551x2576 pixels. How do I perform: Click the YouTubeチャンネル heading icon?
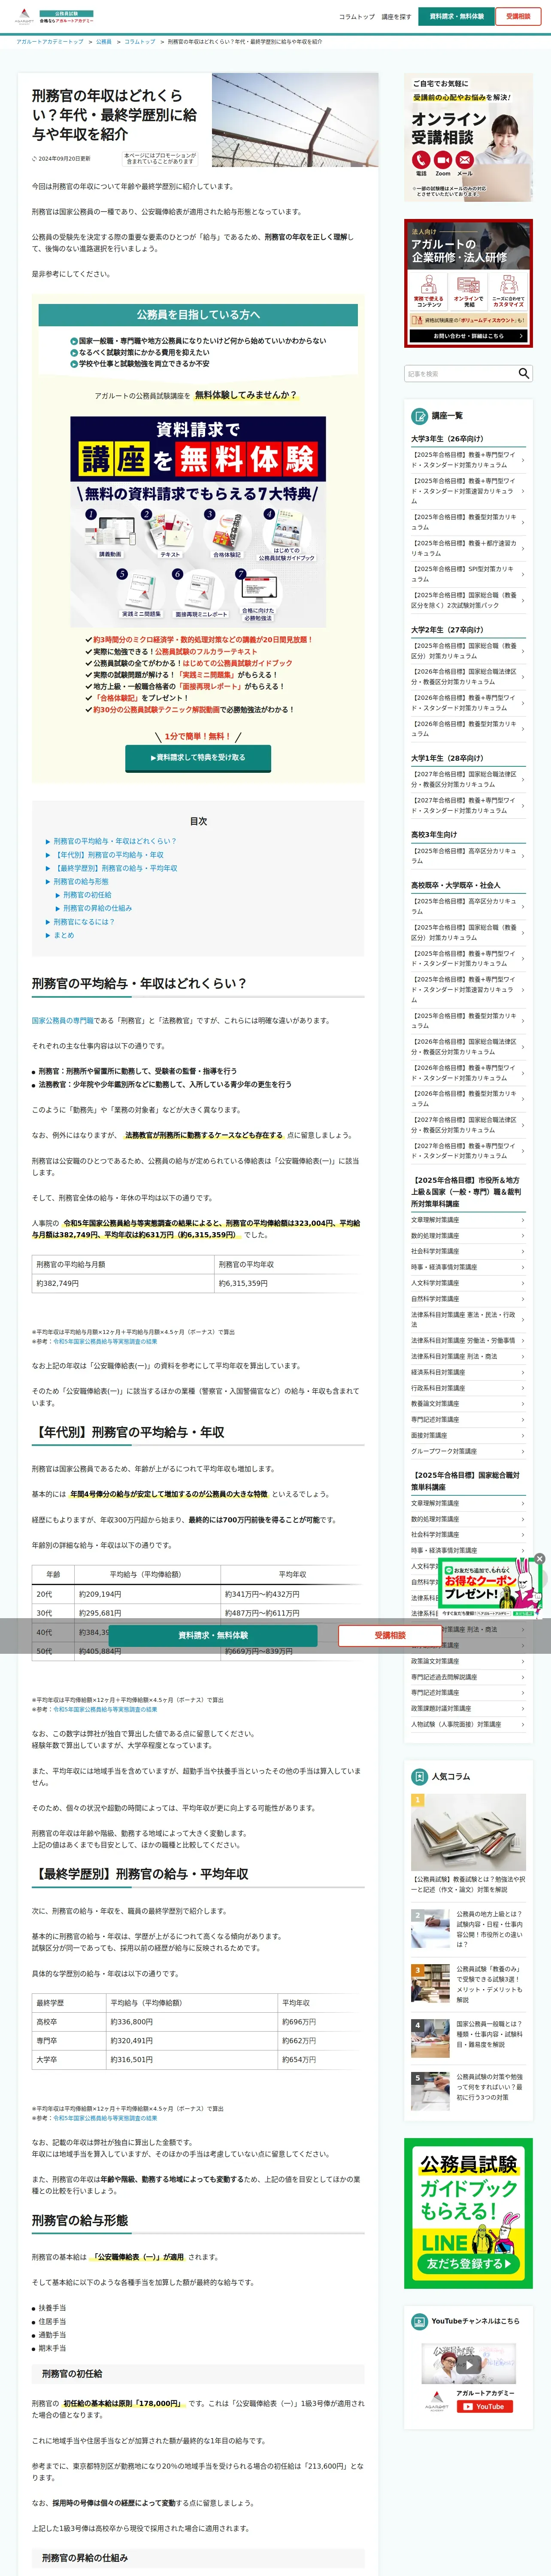420,2321
